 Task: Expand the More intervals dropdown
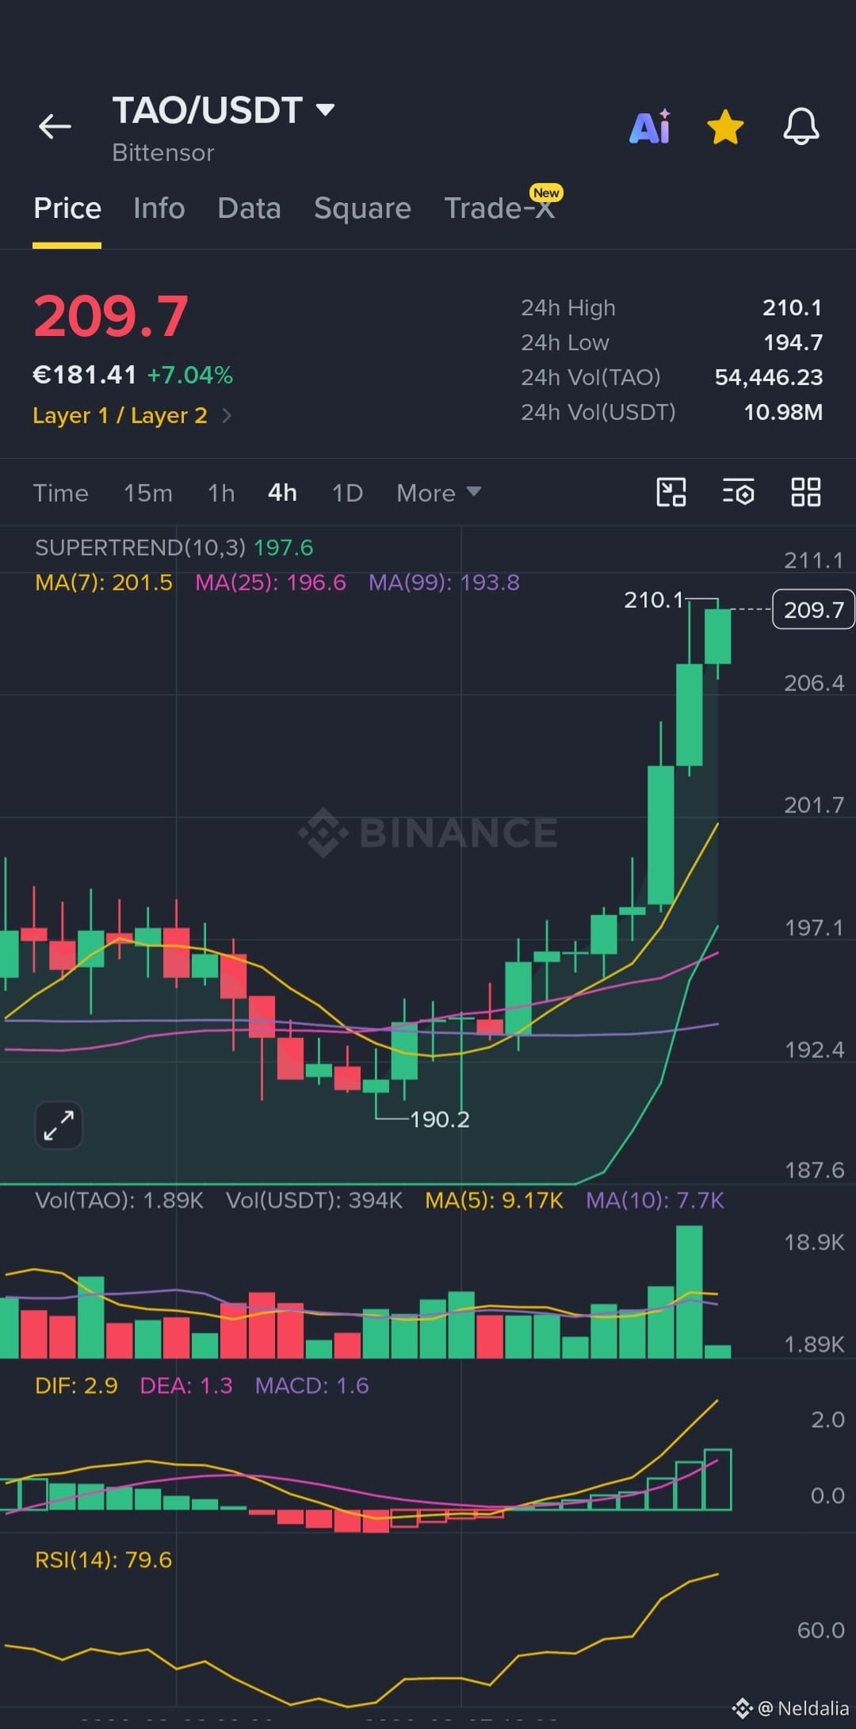(439, 493)
